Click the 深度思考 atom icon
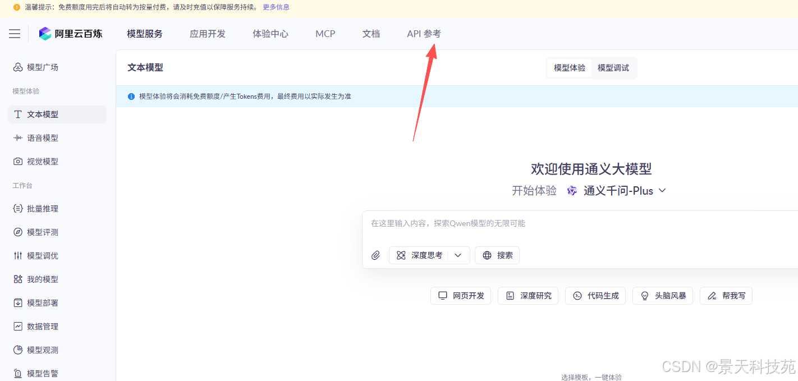Viewport: 798px width, 381px height. (401, 255)
